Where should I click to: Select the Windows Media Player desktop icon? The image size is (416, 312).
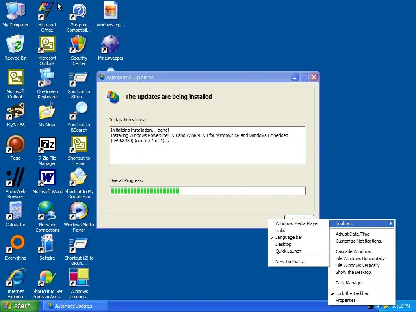click(x=79, y=211)
